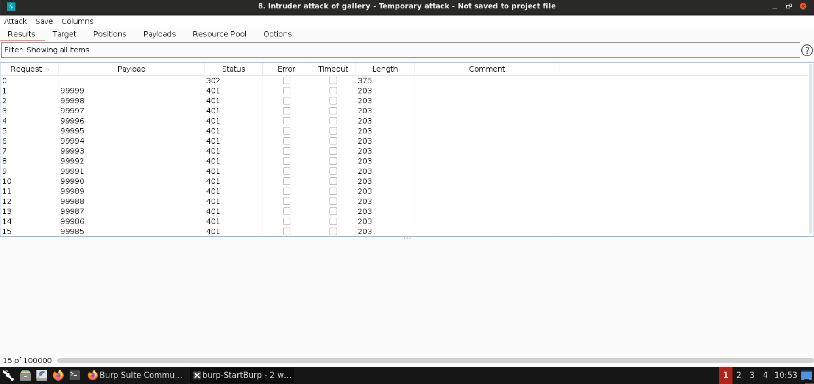Screen dimensions: 814x384
Task: Open the Attack menu
Action: click(x=15, y=21)
